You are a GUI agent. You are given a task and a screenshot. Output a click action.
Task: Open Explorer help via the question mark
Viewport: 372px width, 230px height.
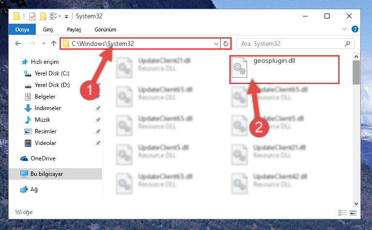[x=355, y=29]
